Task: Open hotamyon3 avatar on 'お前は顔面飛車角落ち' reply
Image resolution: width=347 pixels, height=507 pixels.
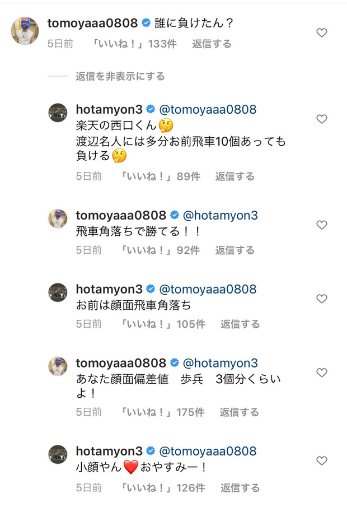Action: pos(58,292)
